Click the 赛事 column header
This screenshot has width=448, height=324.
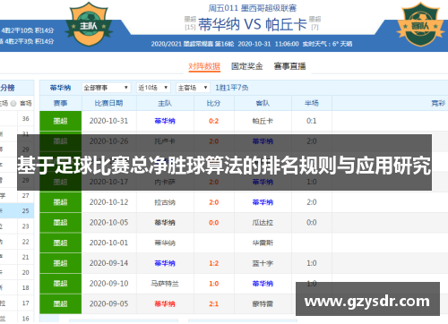[x=60, y=103]
